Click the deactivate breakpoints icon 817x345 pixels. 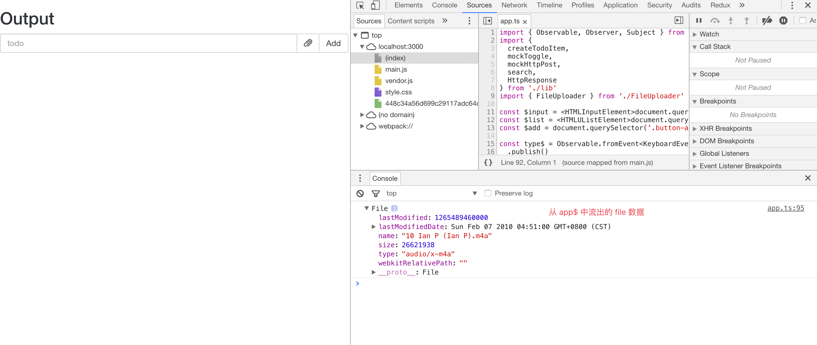pyautogui.click(x=767, y=20)
